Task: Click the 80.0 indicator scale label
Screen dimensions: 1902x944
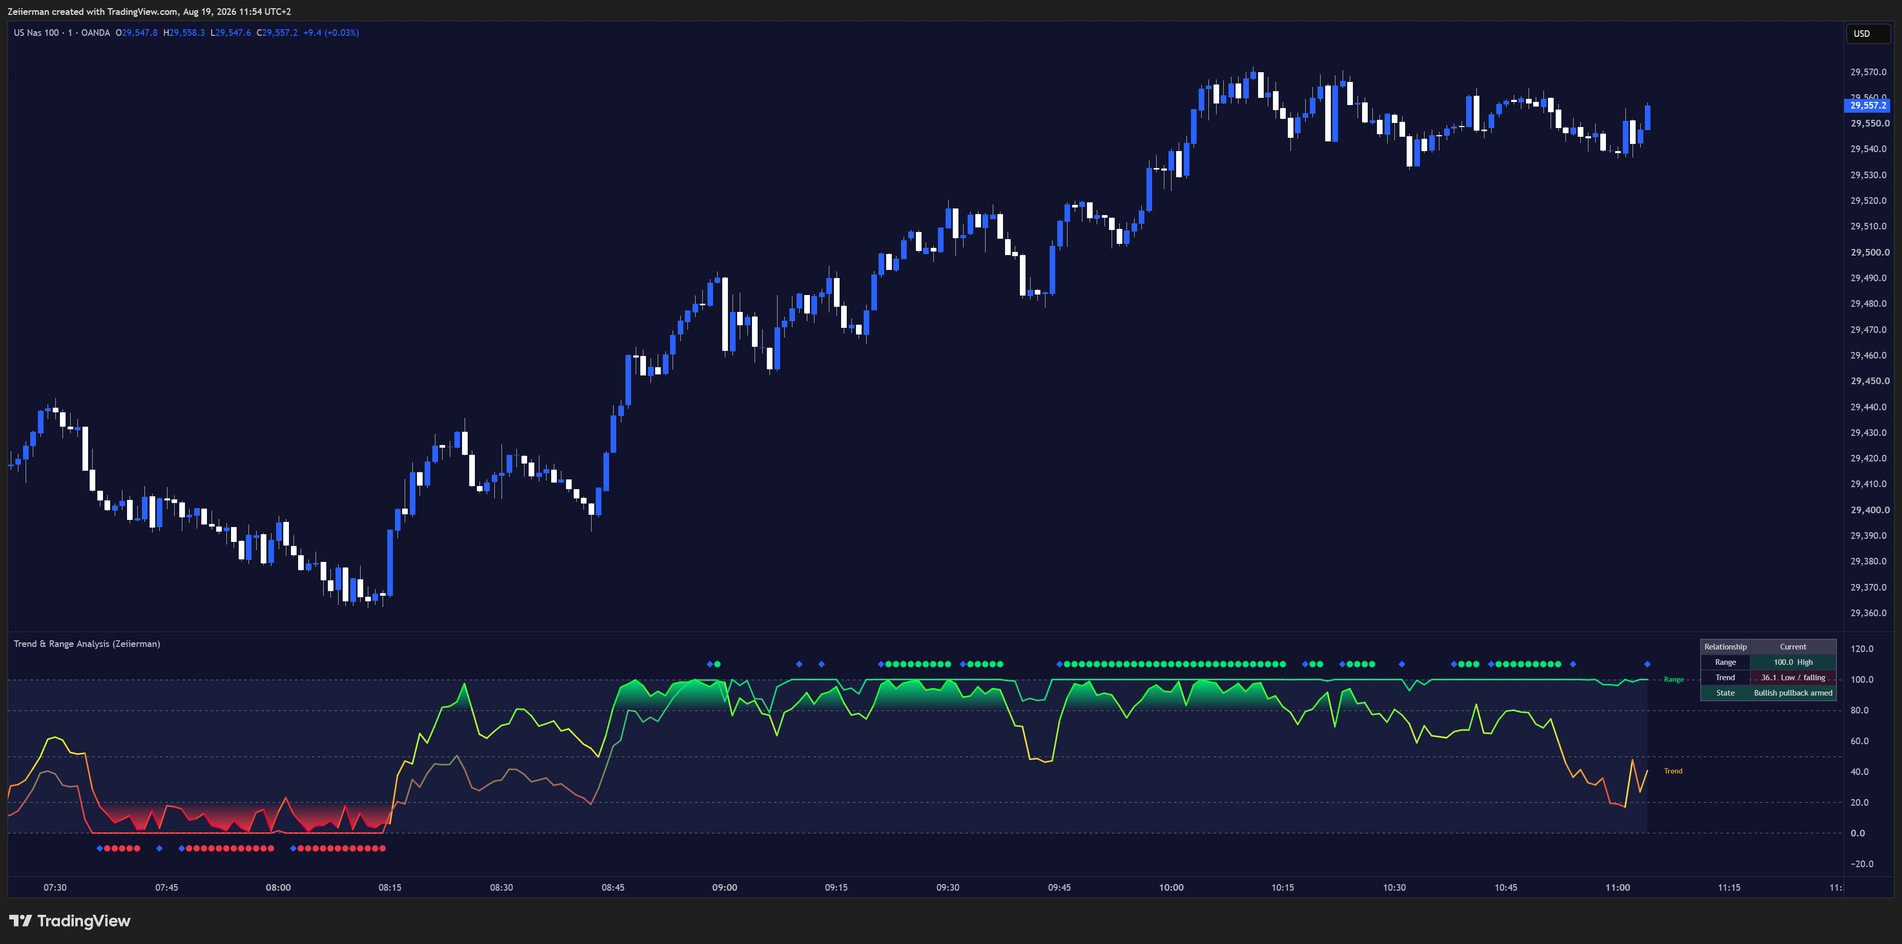Action: point(1859,710)
